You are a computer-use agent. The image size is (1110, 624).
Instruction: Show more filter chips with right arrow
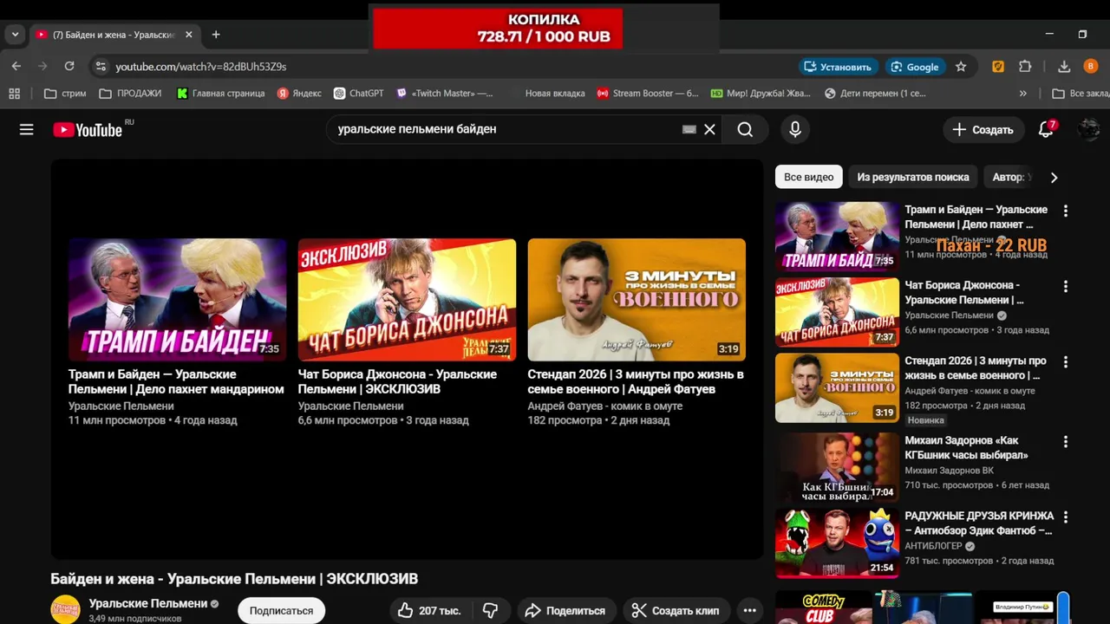[1054, 177]
